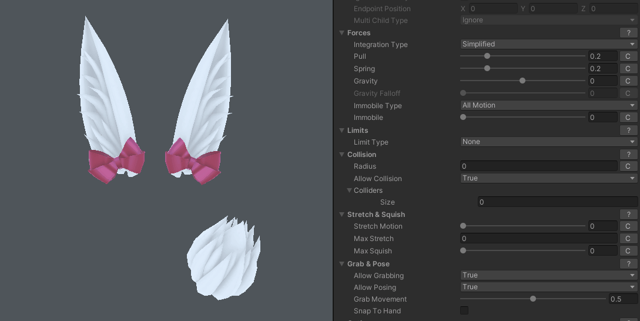Screen dimensions: 640x321
Task: Click the Pull value field
Action: pyautogui.click(x=602, y=56)
